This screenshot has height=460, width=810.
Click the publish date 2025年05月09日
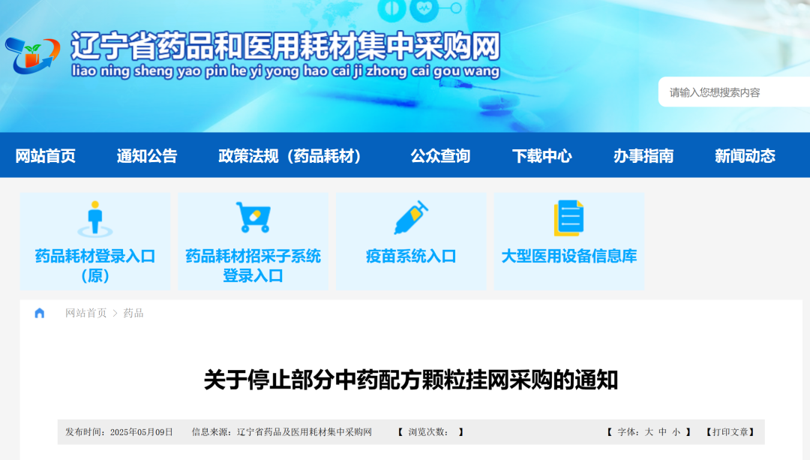click(142, 432)
